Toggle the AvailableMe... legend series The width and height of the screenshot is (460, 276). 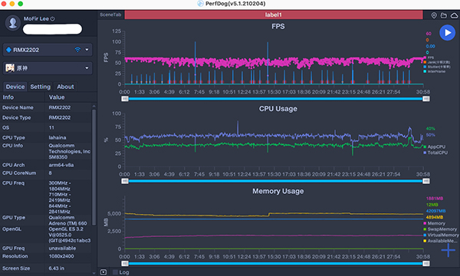pyautogui.click(x=440, y=241)
